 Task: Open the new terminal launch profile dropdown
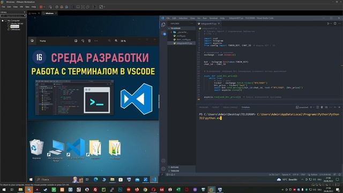coord(314,107)
